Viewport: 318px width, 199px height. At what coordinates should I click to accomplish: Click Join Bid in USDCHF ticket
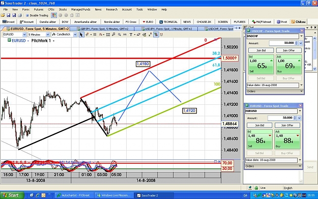pyautogui.click(x=261, y=50)
